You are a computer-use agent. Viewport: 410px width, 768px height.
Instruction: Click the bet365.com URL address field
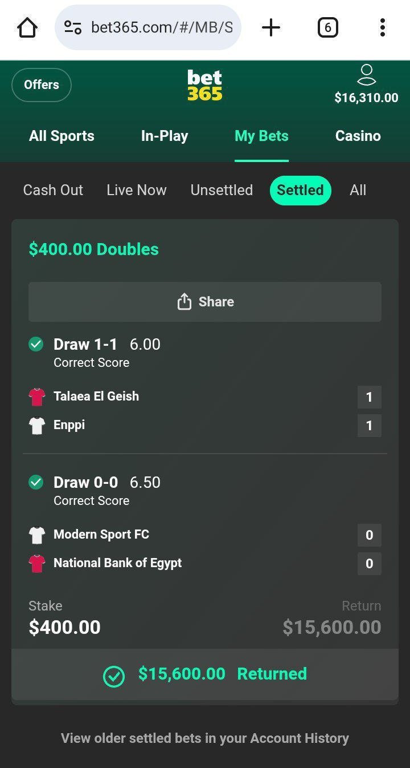[x=162, y=27]
